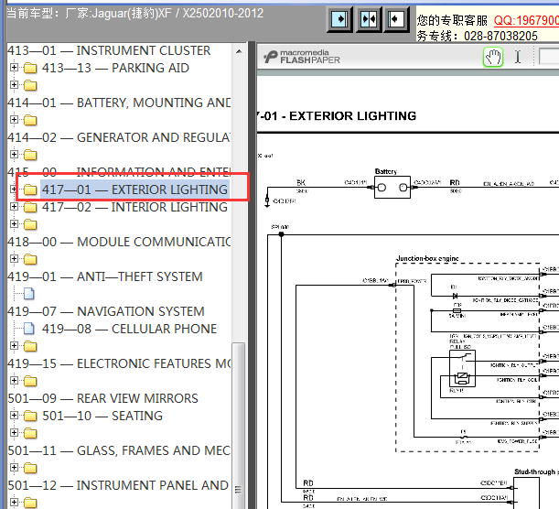
Task: Click the service hotline number 028-87038205
Action: click(x=500, y=36)
